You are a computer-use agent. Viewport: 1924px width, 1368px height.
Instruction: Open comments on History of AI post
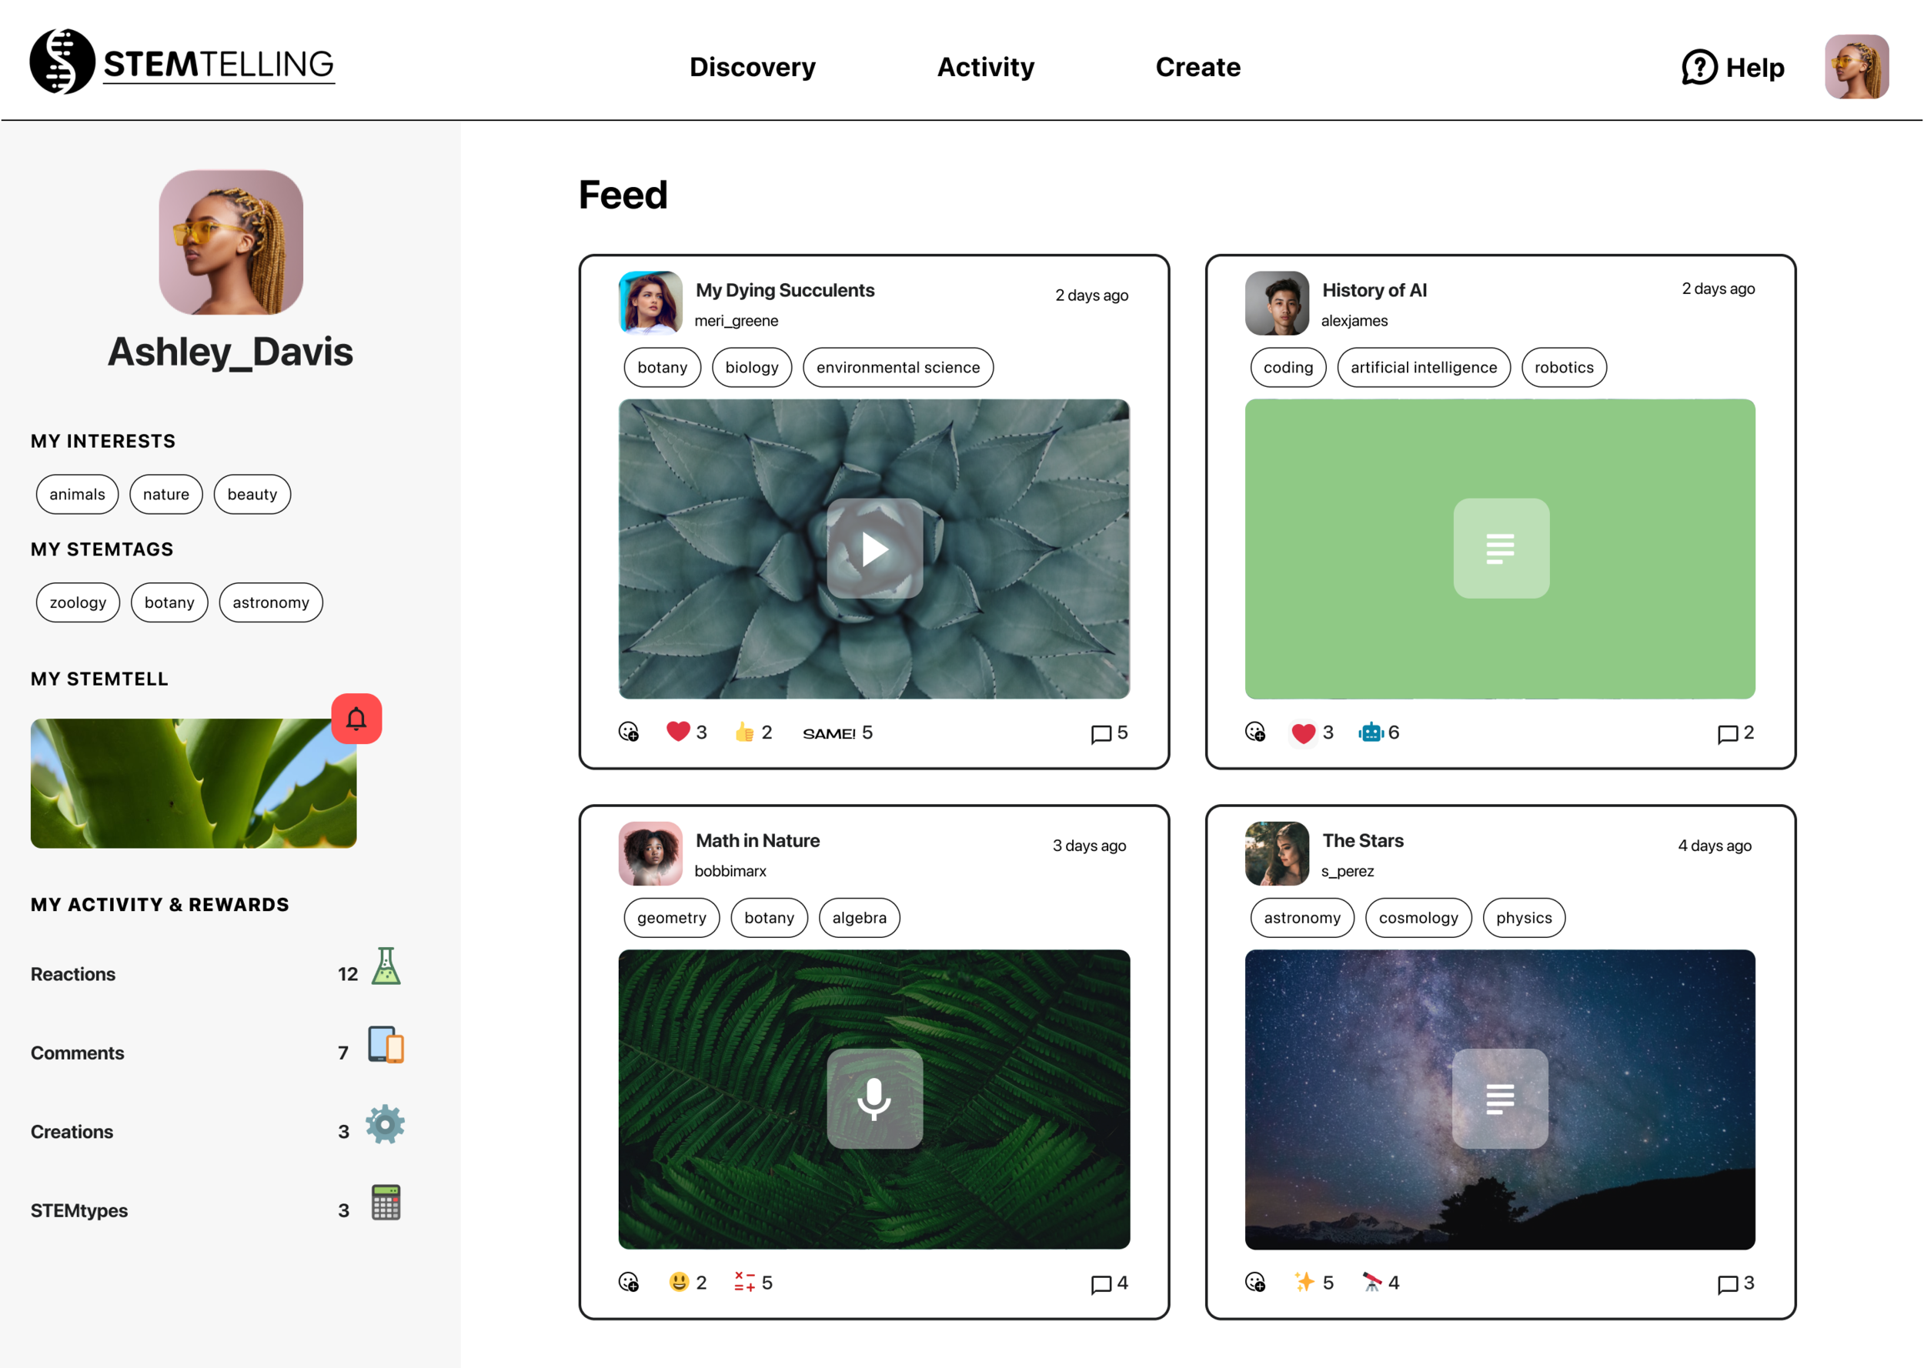pyautogui.click(x=1728, y=734)
